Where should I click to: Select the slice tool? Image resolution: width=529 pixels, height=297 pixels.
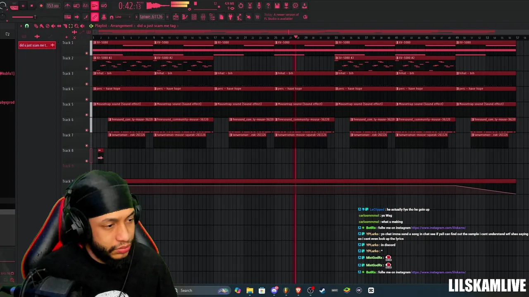65,26
